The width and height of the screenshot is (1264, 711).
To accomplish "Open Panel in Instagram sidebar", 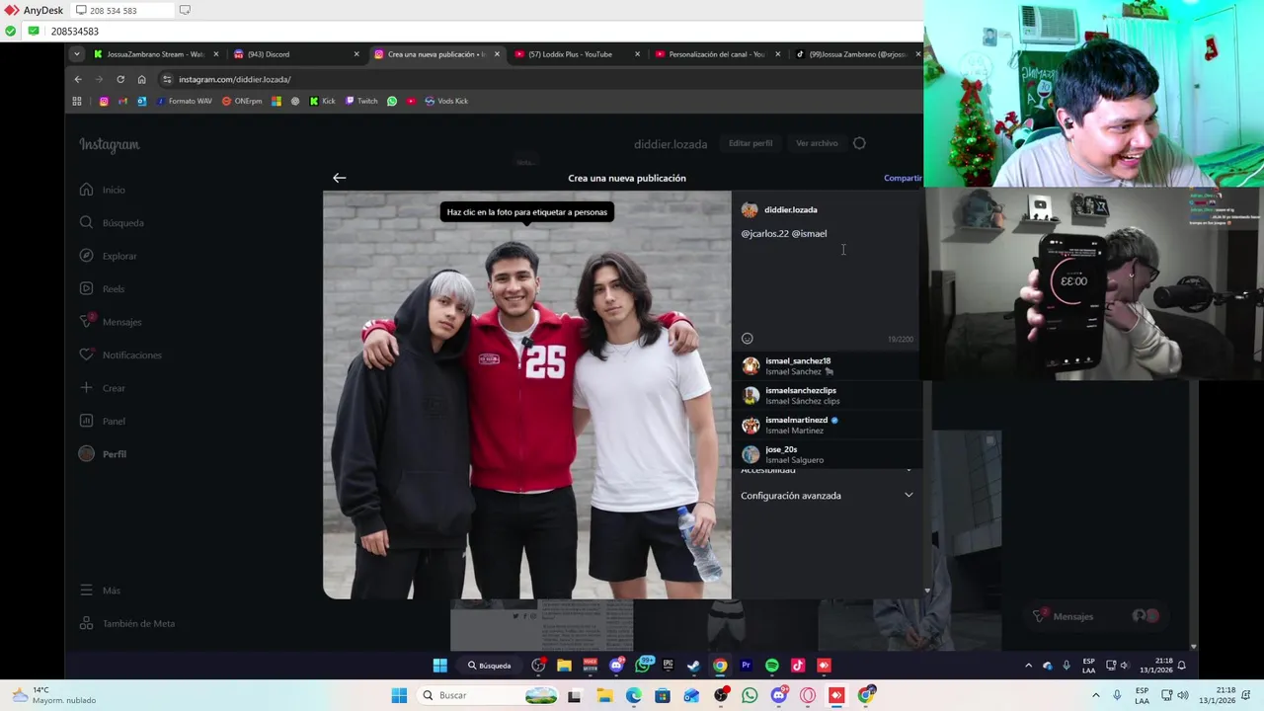I will (103, 422).
